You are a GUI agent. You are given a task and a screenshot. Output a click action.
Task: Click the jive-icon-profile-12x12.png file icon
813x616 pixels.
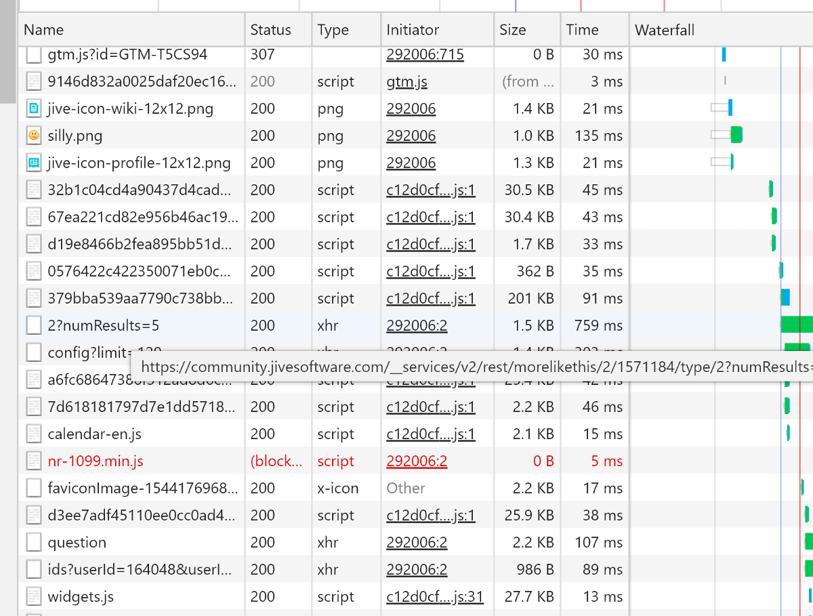point(34,163)
